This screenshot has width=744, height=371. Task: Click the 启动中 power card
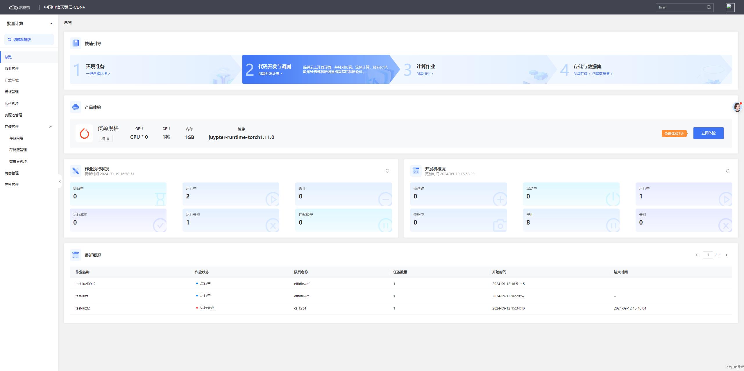tap(571, 194)
